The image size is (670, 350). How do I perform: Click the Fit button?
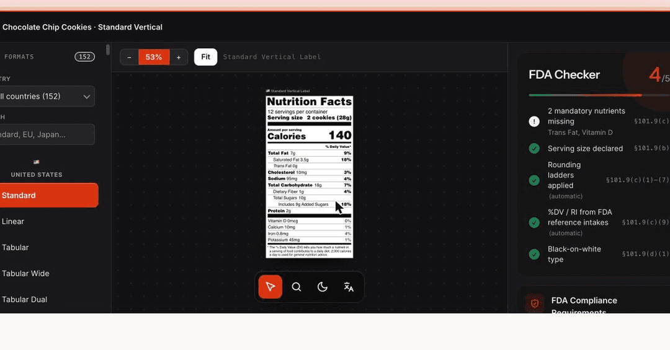click(x=205, y=57)
